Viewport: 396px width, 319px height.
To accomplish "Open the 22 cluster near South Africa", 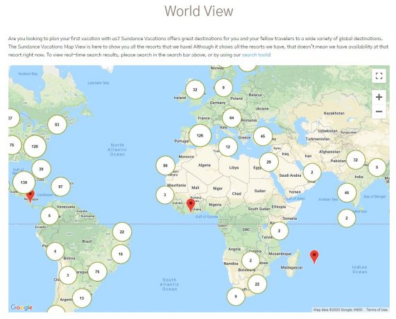I will [x=257, y=284].
